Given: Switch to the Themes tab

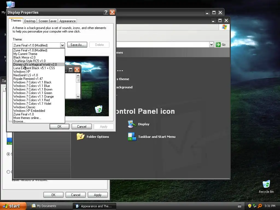Looking at the screenshot, I should pos(16,21).
